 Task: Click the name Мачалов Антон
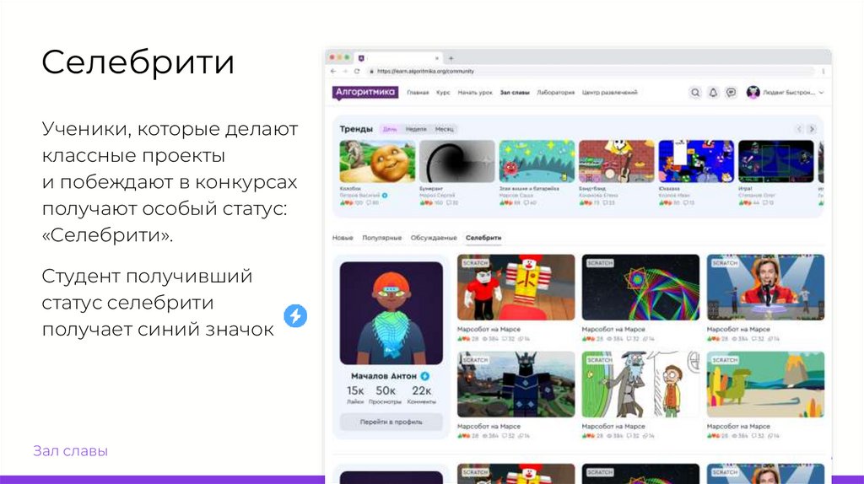[x=384, y=376]
